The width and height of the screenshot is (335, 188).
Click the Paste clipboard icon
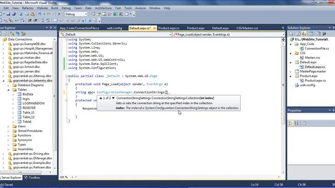32,14
